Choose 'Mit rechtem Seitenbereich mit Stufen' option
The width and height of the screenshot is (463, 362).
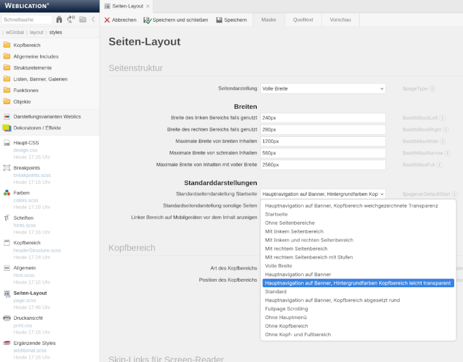(358, 257)
